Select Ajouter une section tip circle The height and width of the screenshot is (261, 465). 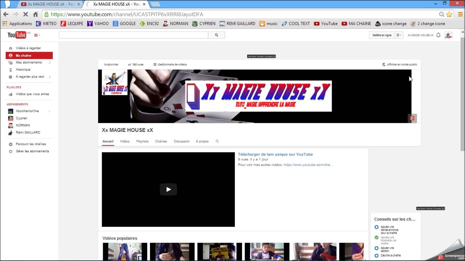click(x=376, y=248)
